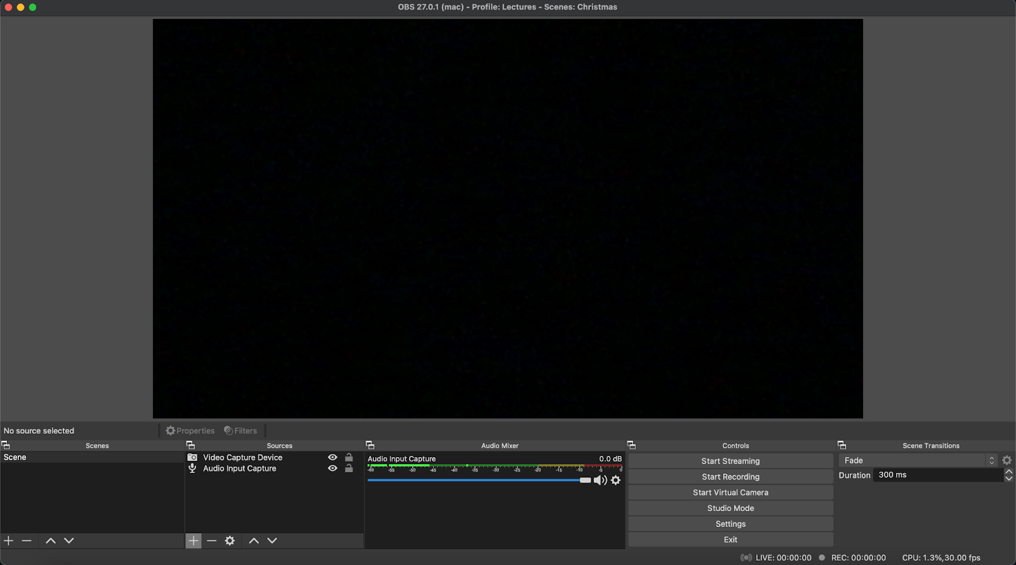This screenshot has width=1016, height=565.
Task: Click the recording status dot icon
Action: pyautogui.click(x=822, y=557)
